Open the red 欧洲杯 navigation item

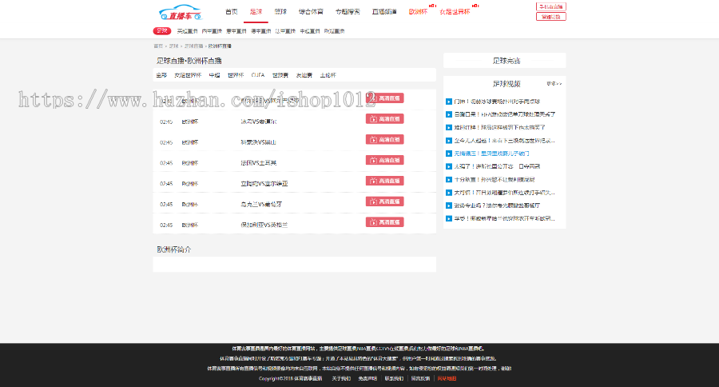click(418, 11)
